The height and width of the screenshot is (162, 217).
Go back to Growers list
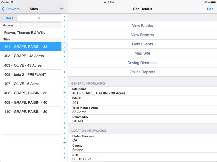point(11,9)
